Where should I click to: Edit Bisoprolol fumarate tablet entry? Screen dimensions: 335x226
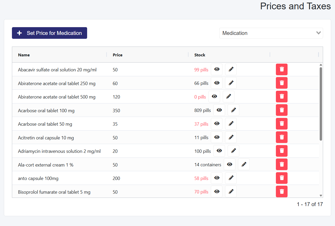pyautogui.click(x=231, y=192)
